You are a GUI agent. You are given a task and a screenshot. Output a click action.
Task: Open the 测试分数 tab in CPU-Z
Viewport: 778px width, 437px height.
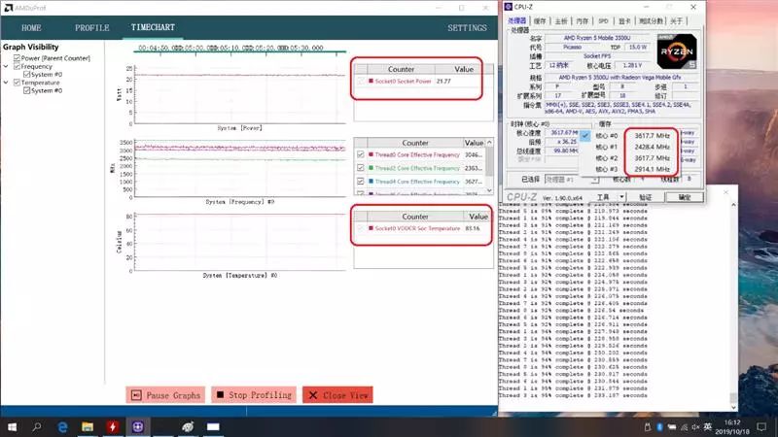point(650,20)
